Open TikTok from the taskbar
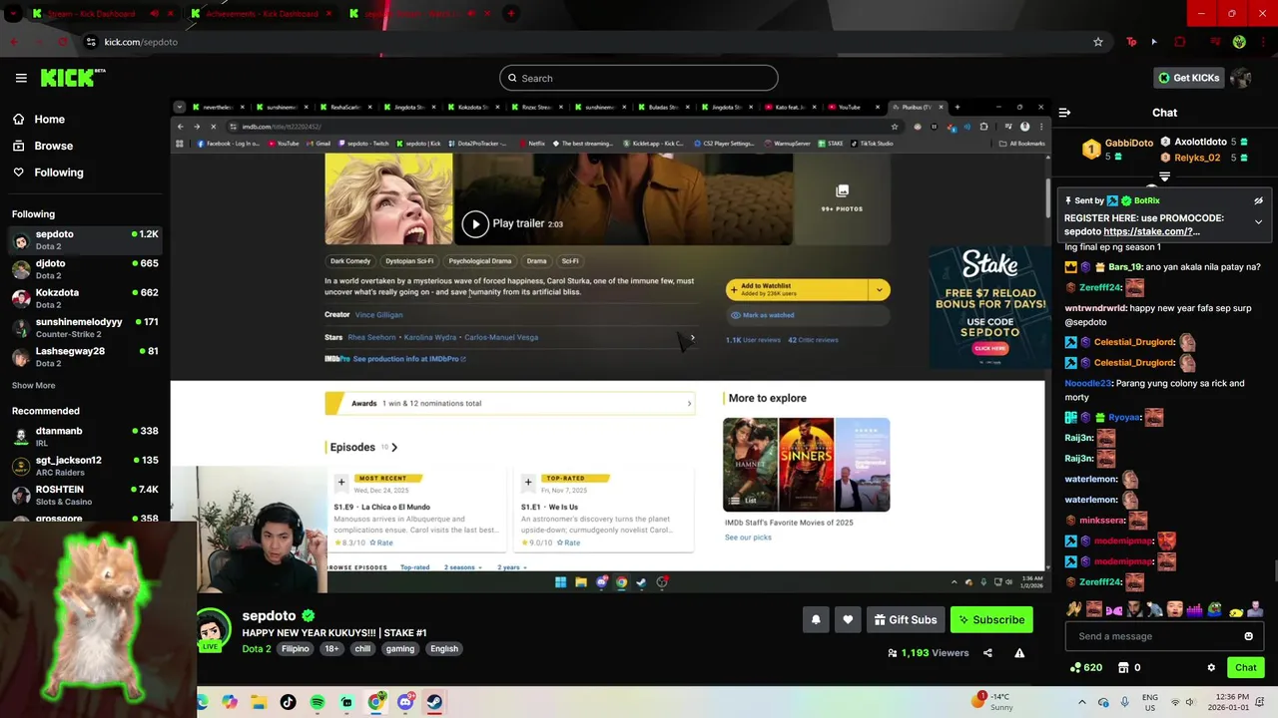 click(x=288, y=702)
